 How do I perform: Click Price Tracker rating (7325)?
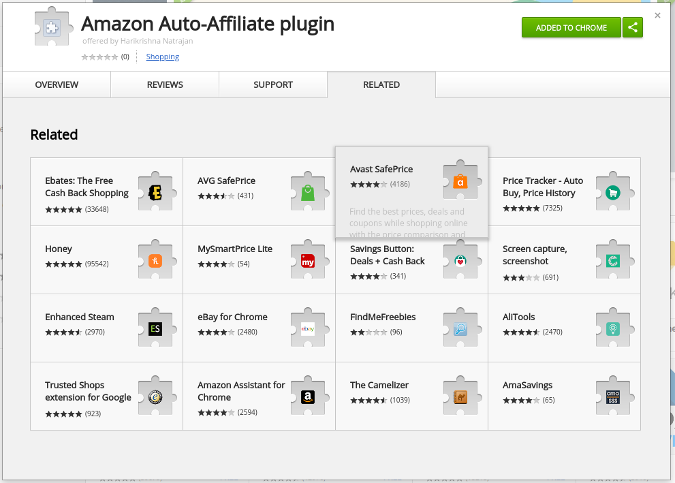533,208
